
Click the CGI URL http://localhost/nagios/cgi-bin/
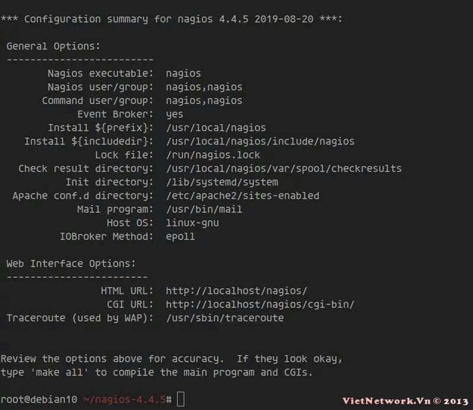click(x=260, y=305)
